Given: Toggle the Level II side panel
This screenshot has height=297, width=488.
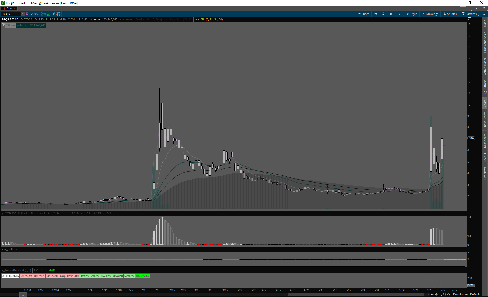Looking at the screenshot, I should pos(485,157).
